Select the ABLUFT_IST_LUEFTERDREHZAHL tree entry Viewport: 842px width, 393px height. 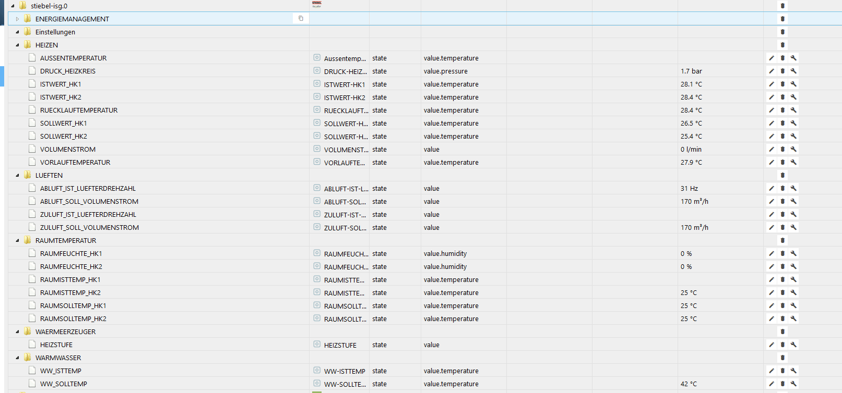point(88,188)
